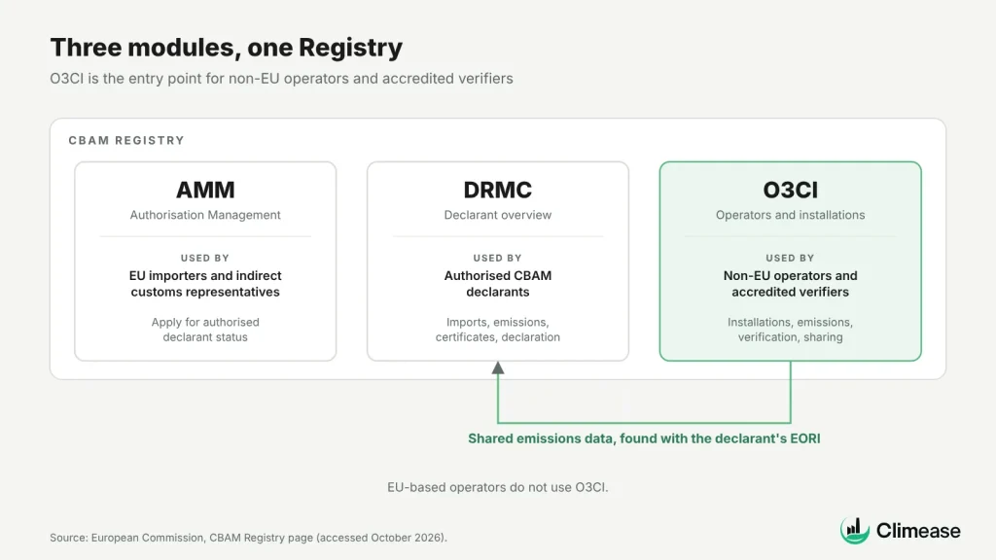
Task: Click the O3CI module heading
Action: click(790, 190)
